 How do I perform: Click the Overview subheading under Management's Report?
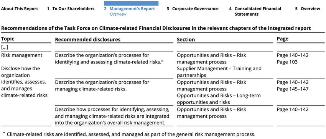[118, 14]
